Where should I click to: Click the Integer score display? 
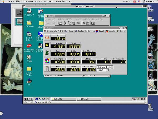click(58, 46)
